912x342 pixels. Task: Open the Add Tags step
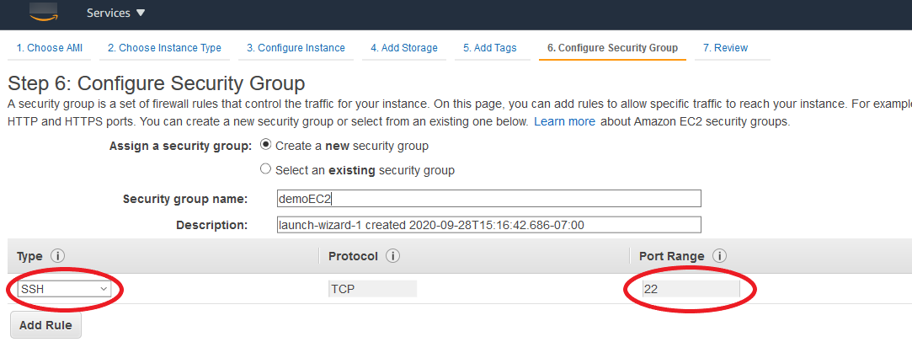[489, 48]
